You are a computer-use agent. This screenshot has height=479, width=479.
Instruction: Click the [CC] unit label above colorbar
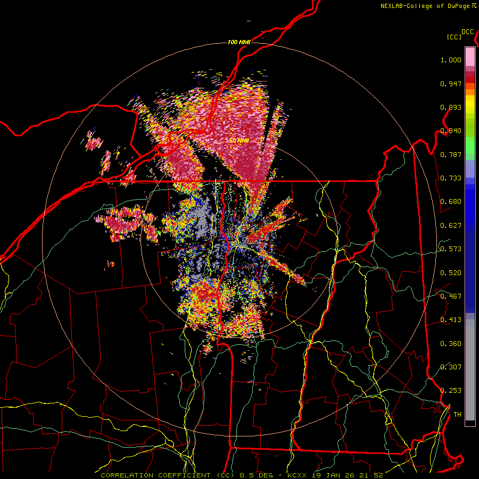coord(455,37)
